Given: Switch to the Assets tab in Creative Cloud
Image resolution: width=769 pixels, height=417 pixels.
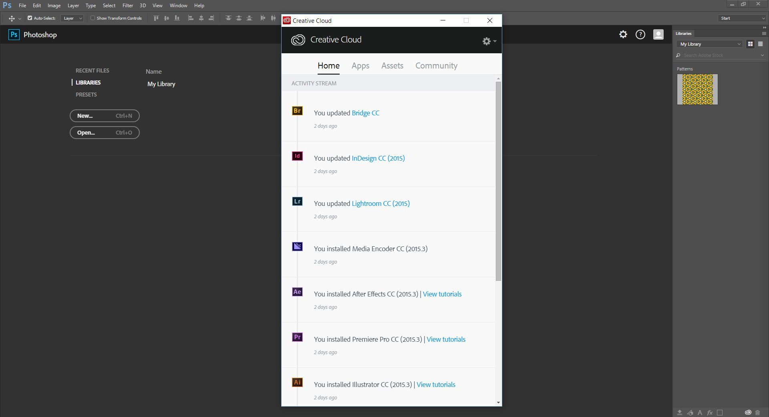Looking at the screenshot, I should click(392, 66).
